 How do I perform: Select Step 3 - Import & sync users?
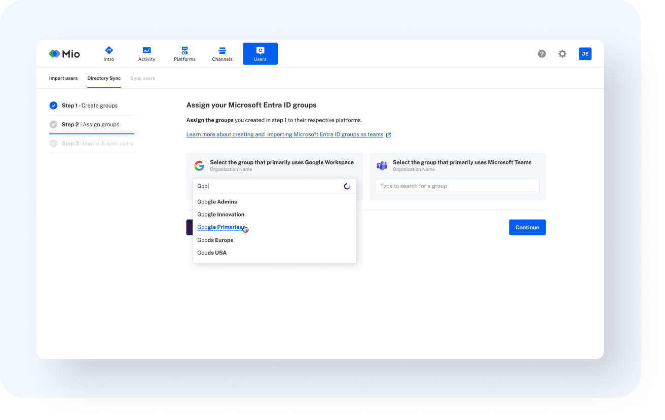point(91,144)
